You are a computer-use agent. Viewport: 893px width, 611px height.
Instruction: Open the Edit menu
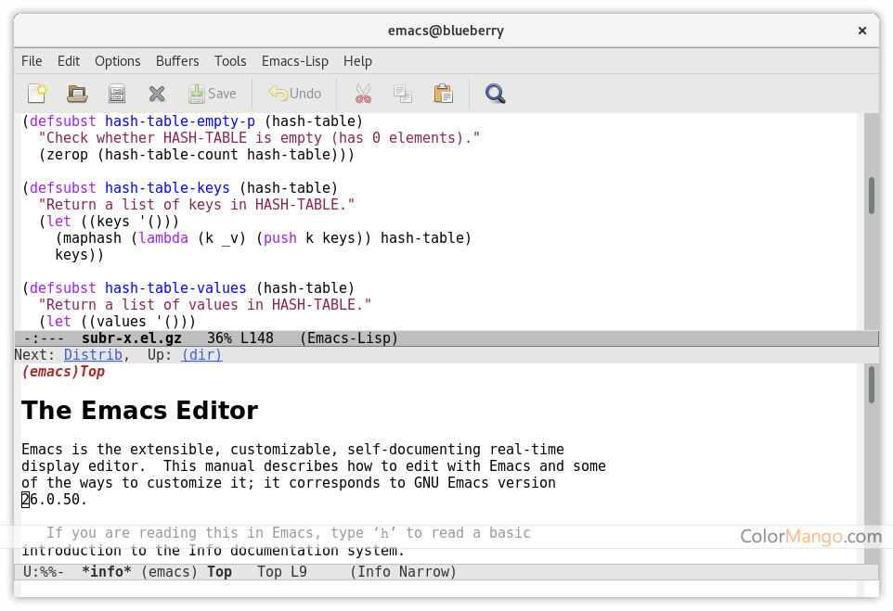click(69, 61)
